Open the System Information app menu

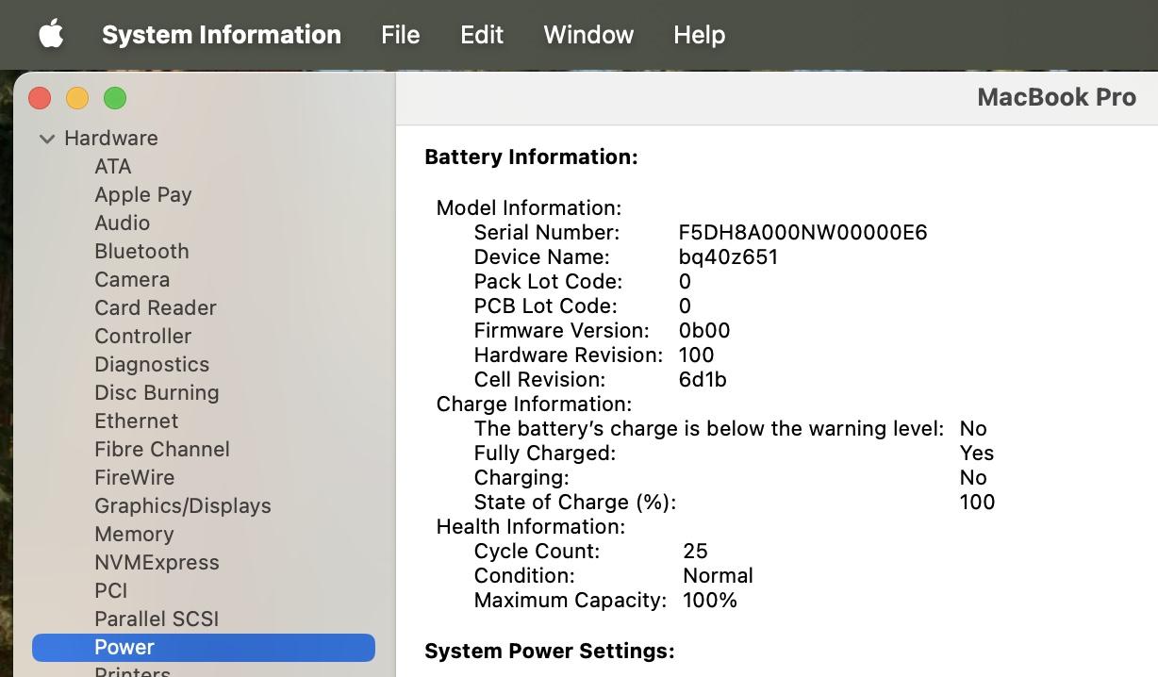[222, 35]
